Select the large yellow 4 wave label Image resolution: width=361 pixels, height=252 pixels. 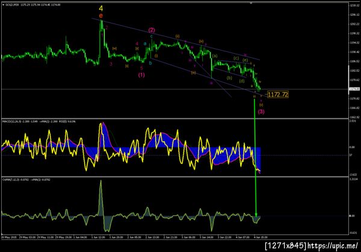101,9
